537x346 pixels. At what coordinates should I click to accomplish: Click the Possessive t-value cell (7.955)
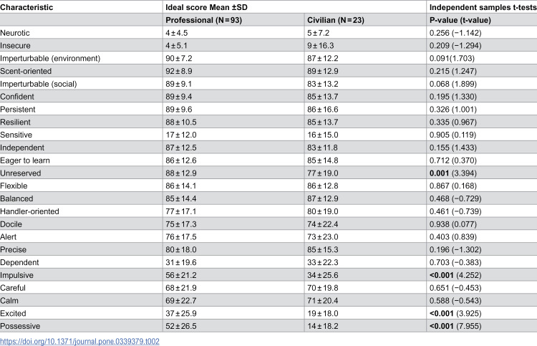click(455, 326)
